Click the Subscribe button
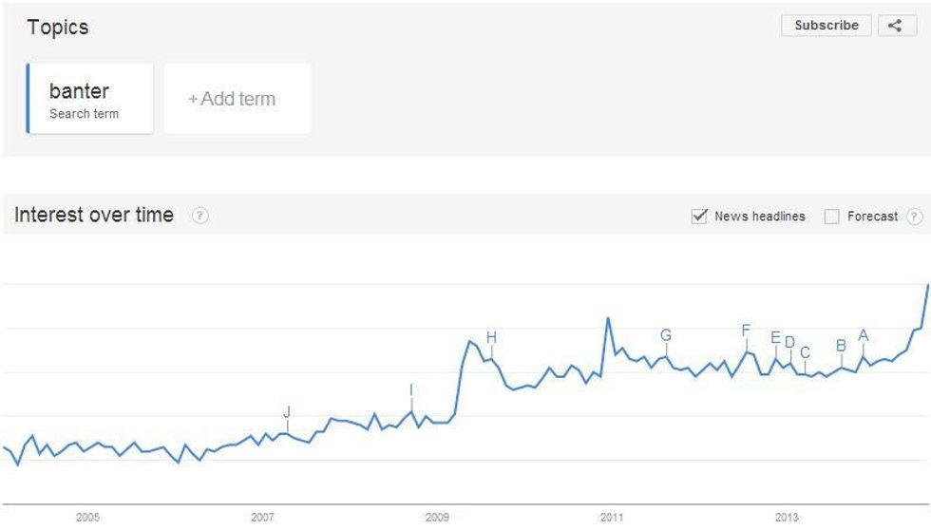931x530 pixels. coord(826,26)
